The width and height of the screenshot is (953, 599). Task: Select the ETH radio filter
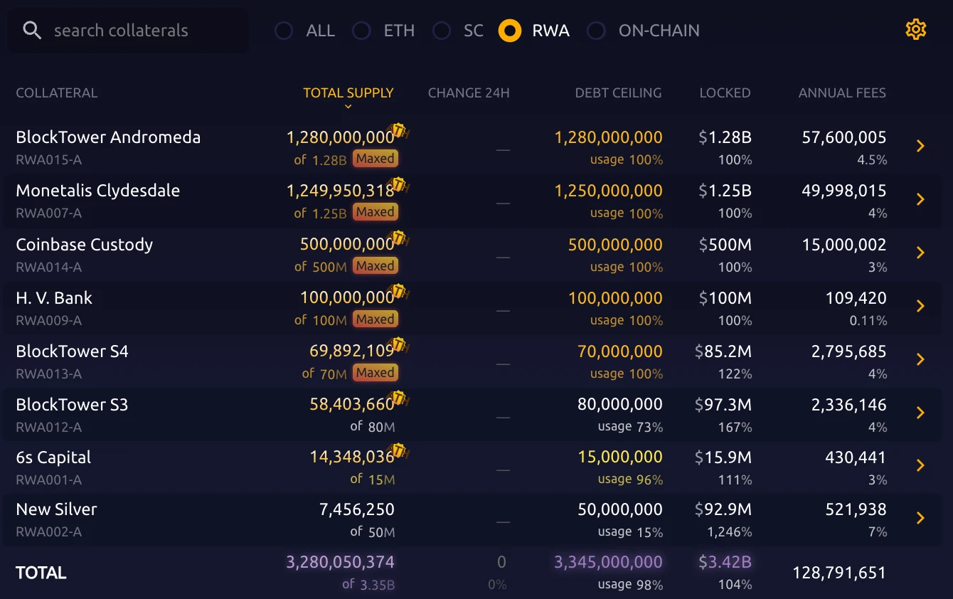[362, 31]
